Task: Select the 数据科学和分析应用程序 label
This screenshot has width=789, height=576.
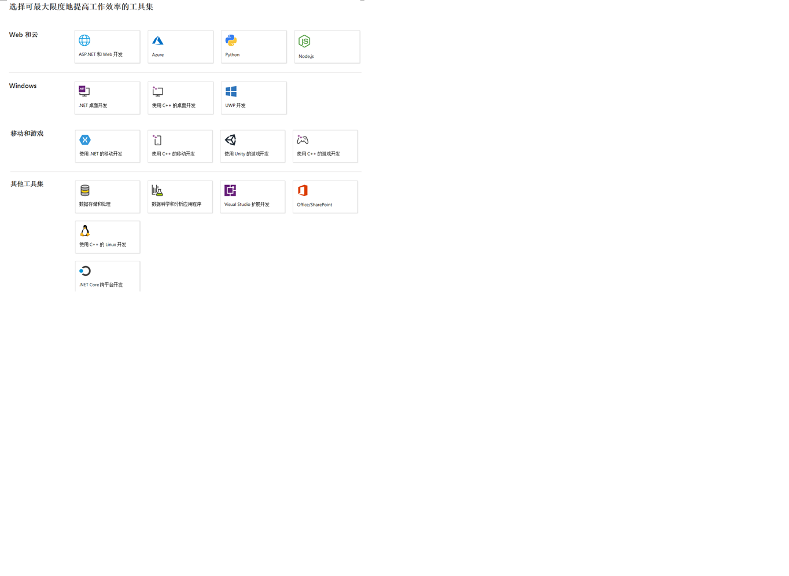Action: pyautogui.click(x=176, y=204)
